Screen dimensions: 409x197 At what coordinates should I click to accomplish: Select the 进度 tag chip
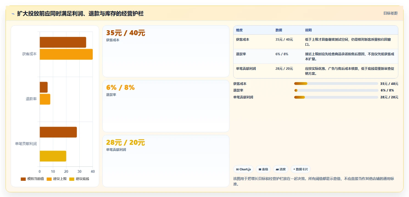tap(280, 169)
